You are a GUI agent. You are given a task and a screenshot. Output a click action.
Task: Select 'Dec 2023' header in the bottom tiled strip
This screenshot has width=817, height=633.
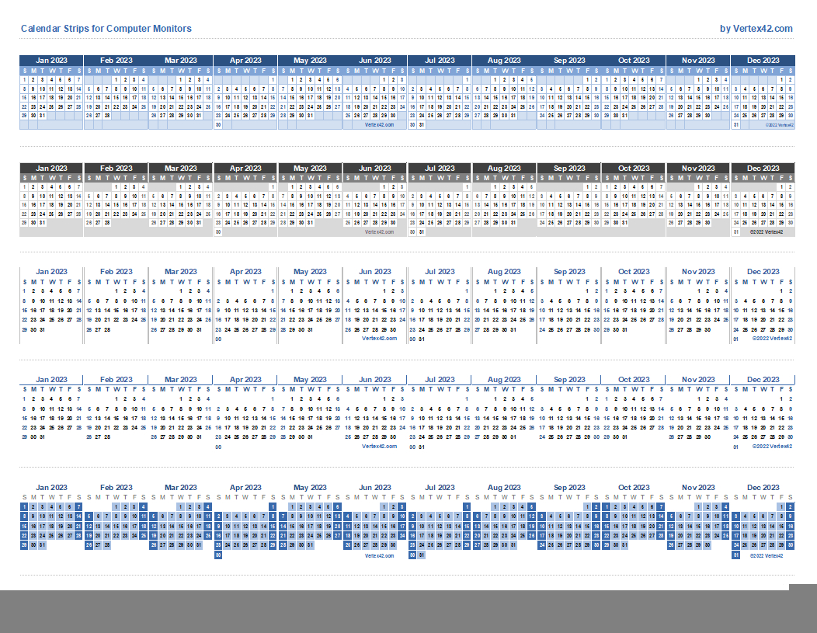(763, 487)
